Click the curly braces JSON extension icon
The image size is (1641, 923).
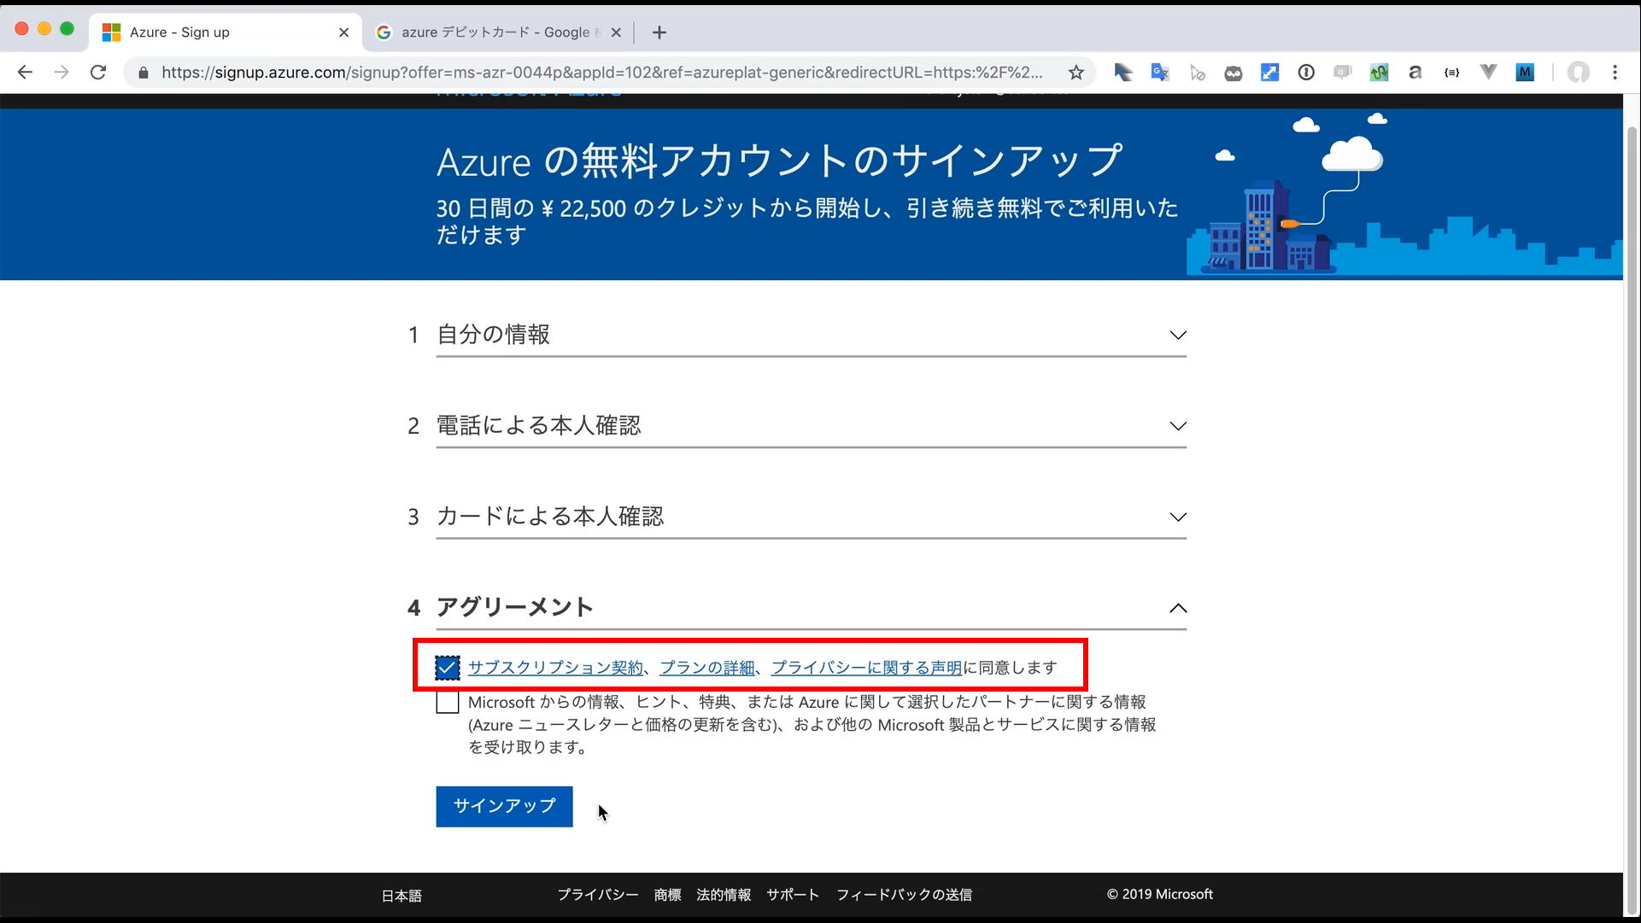[x=1451, y=73]
